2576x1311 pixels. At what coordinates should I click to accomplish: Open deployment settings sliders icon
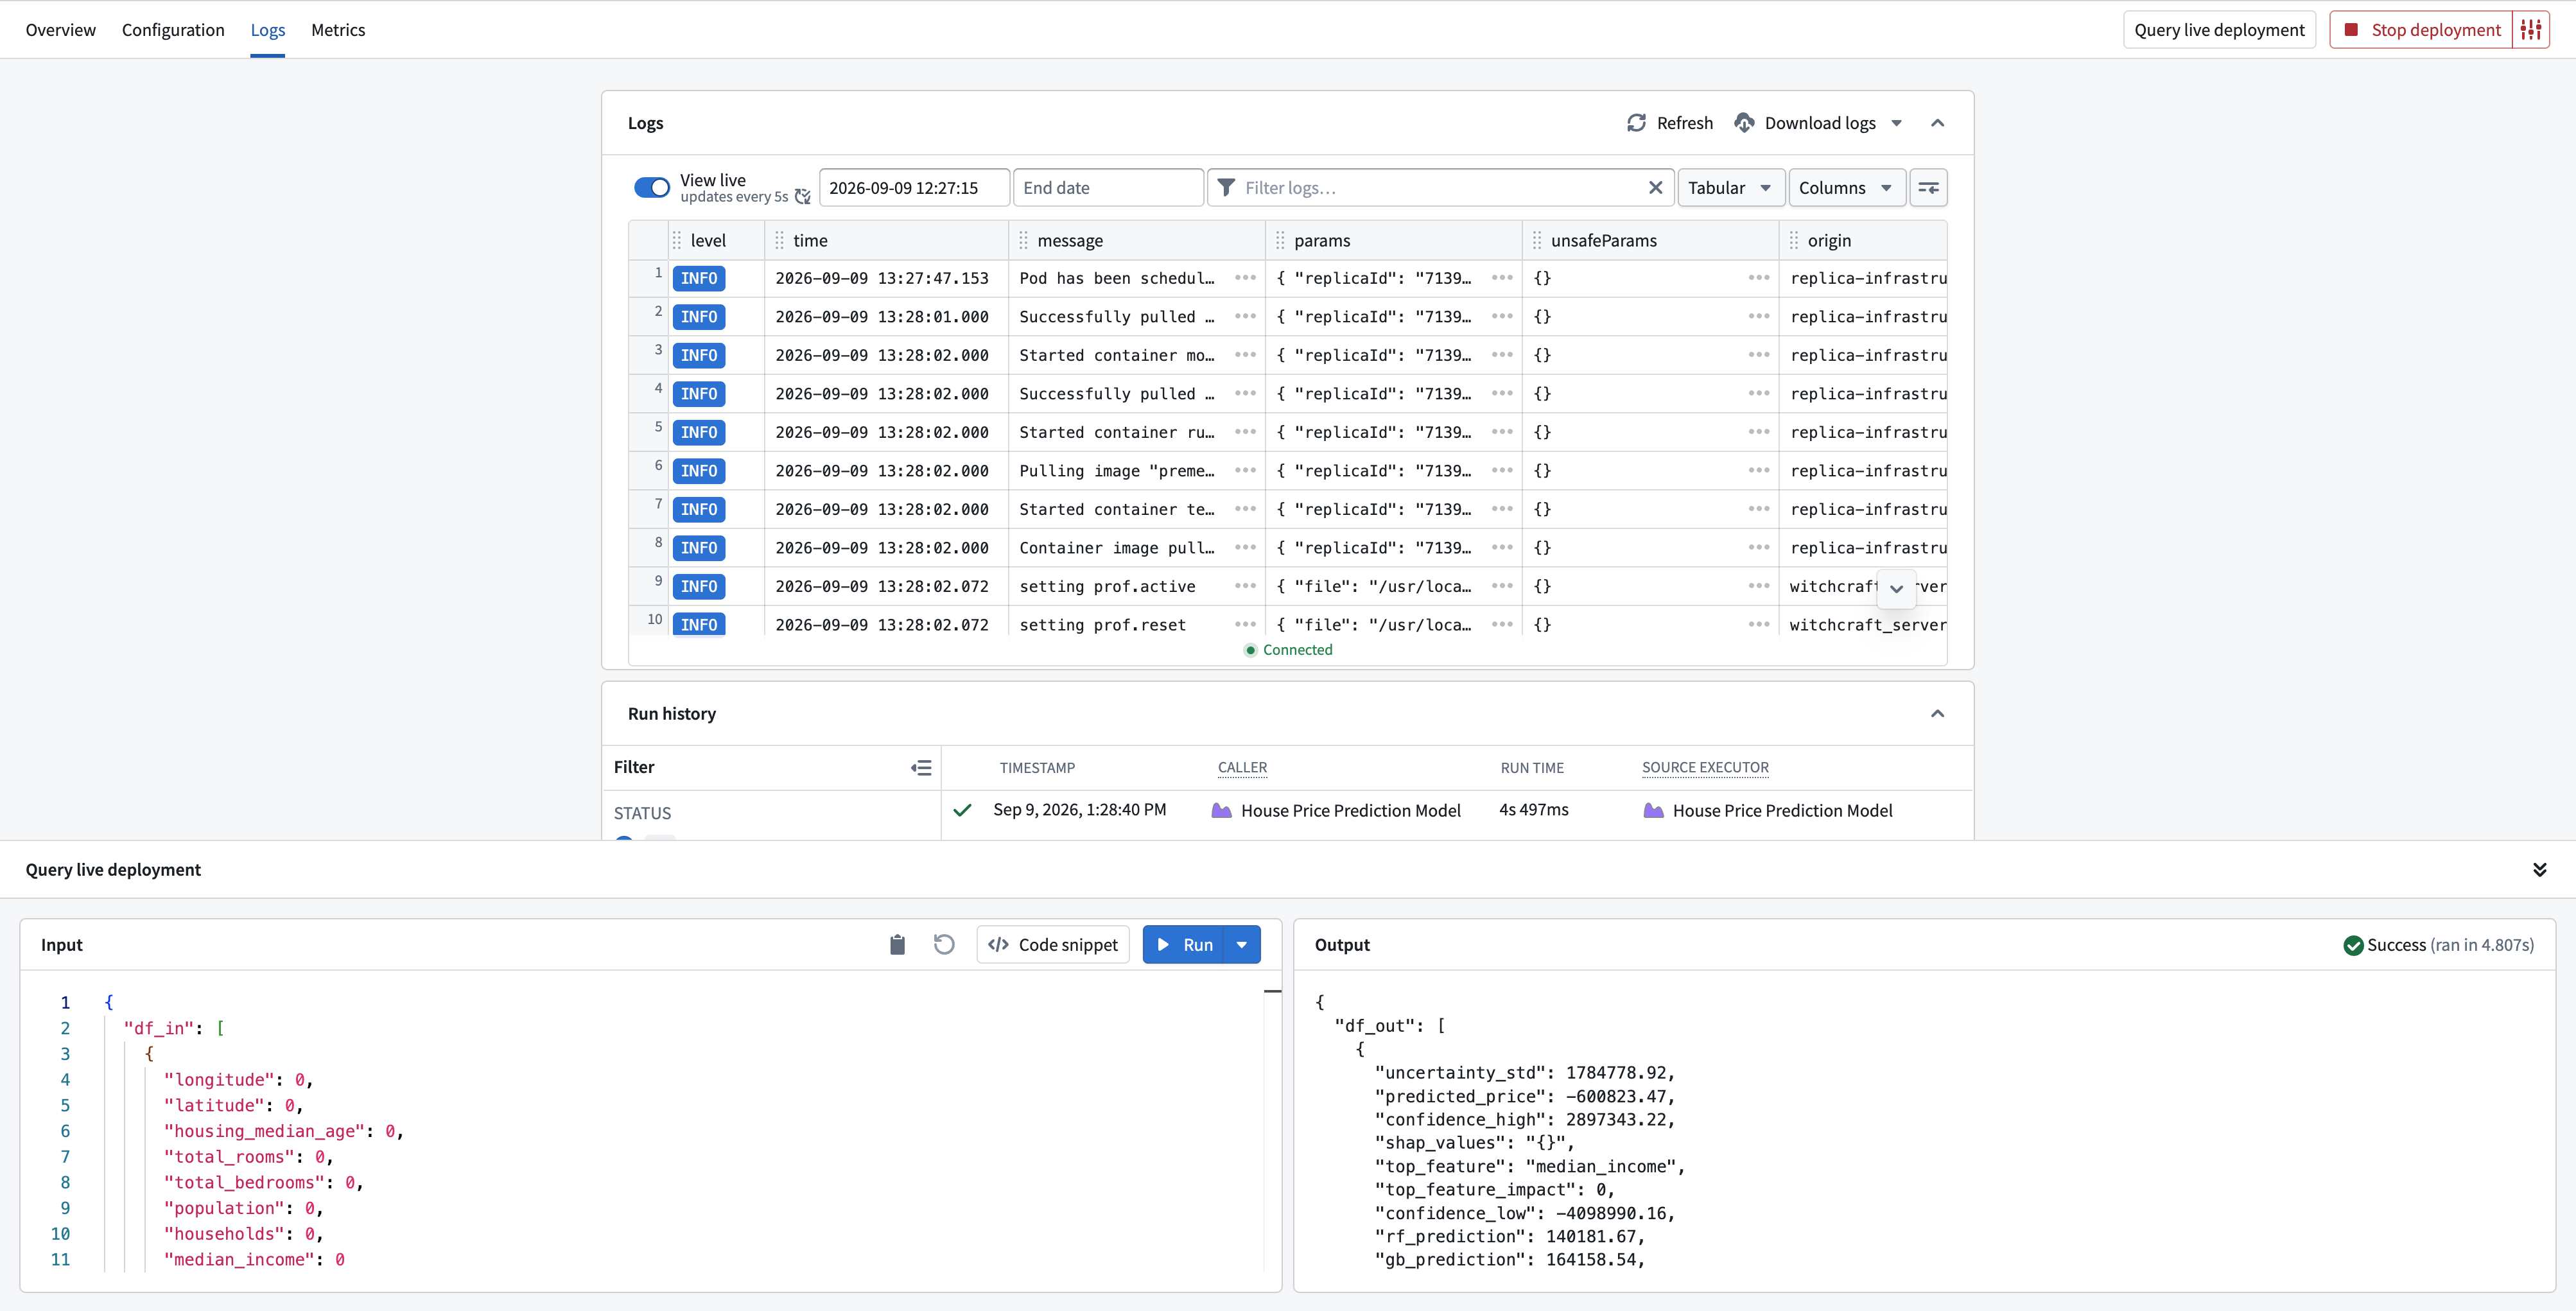(2531, 30)
